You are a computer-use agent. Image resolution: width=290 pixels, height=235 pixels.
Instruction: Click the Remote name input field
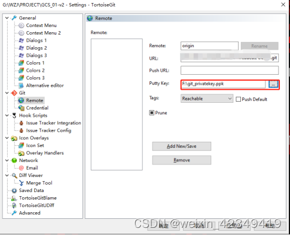click(209, 46)
